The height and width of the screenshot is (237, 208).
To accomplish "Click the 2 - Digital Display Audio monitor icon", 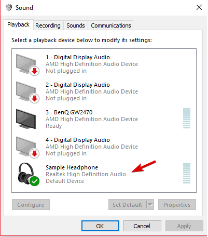I will (27, 92).
